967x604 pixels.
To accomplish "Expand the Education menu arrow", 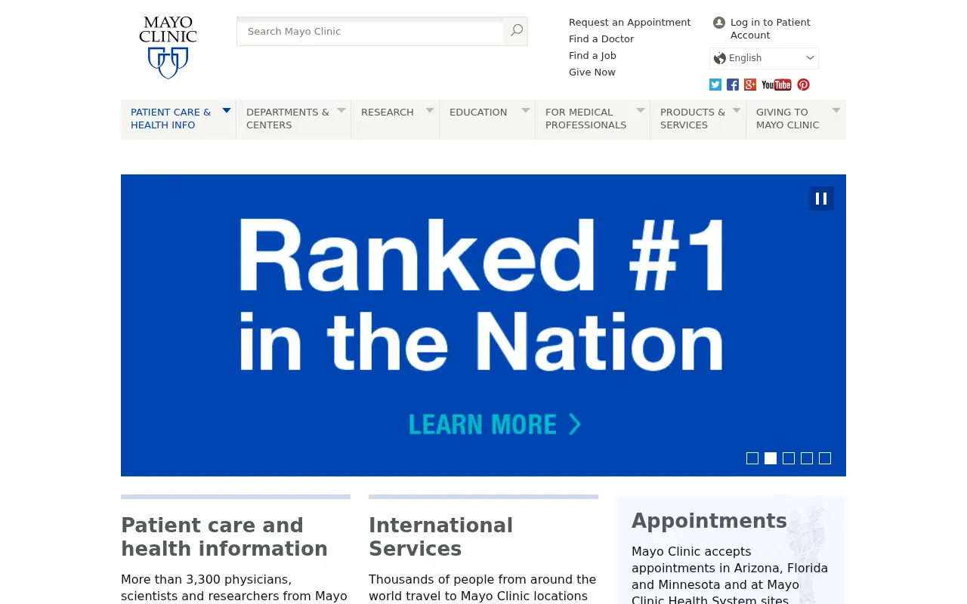I will coord(526,110).
